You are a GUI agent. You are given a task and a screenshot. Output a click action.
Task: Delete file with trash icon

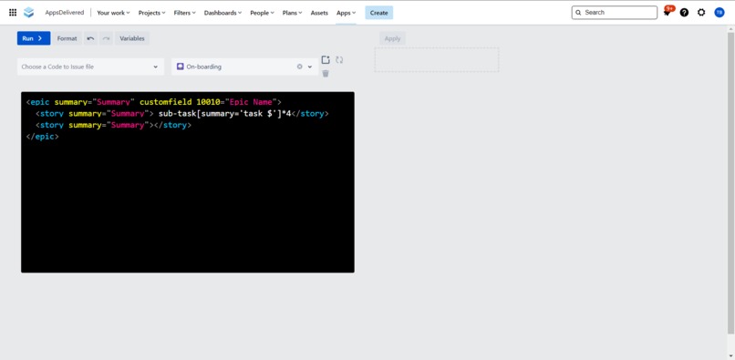[x=326, y=74]
